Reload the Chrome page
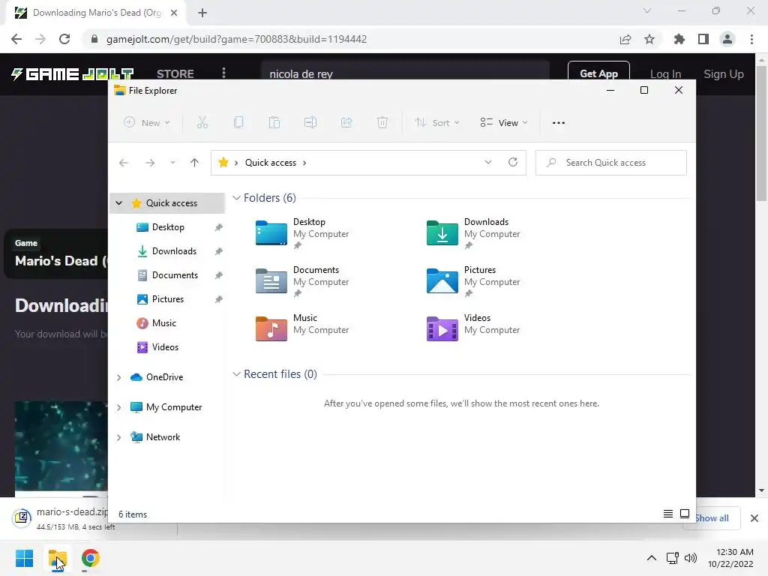 tap(64, 39)
